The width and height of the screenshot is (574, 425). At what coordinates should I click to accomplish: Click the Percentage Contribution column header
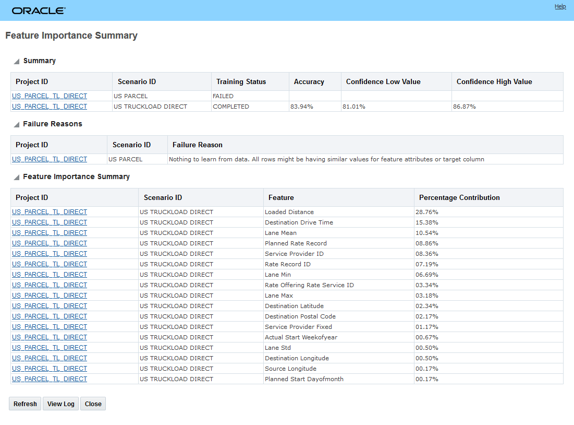tap(459, 198)
